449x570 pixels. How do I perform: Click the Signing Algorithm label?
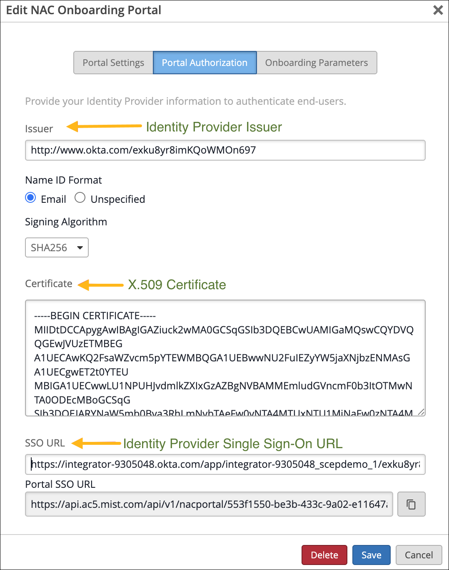pyautogui.click(x=66, y=222)
